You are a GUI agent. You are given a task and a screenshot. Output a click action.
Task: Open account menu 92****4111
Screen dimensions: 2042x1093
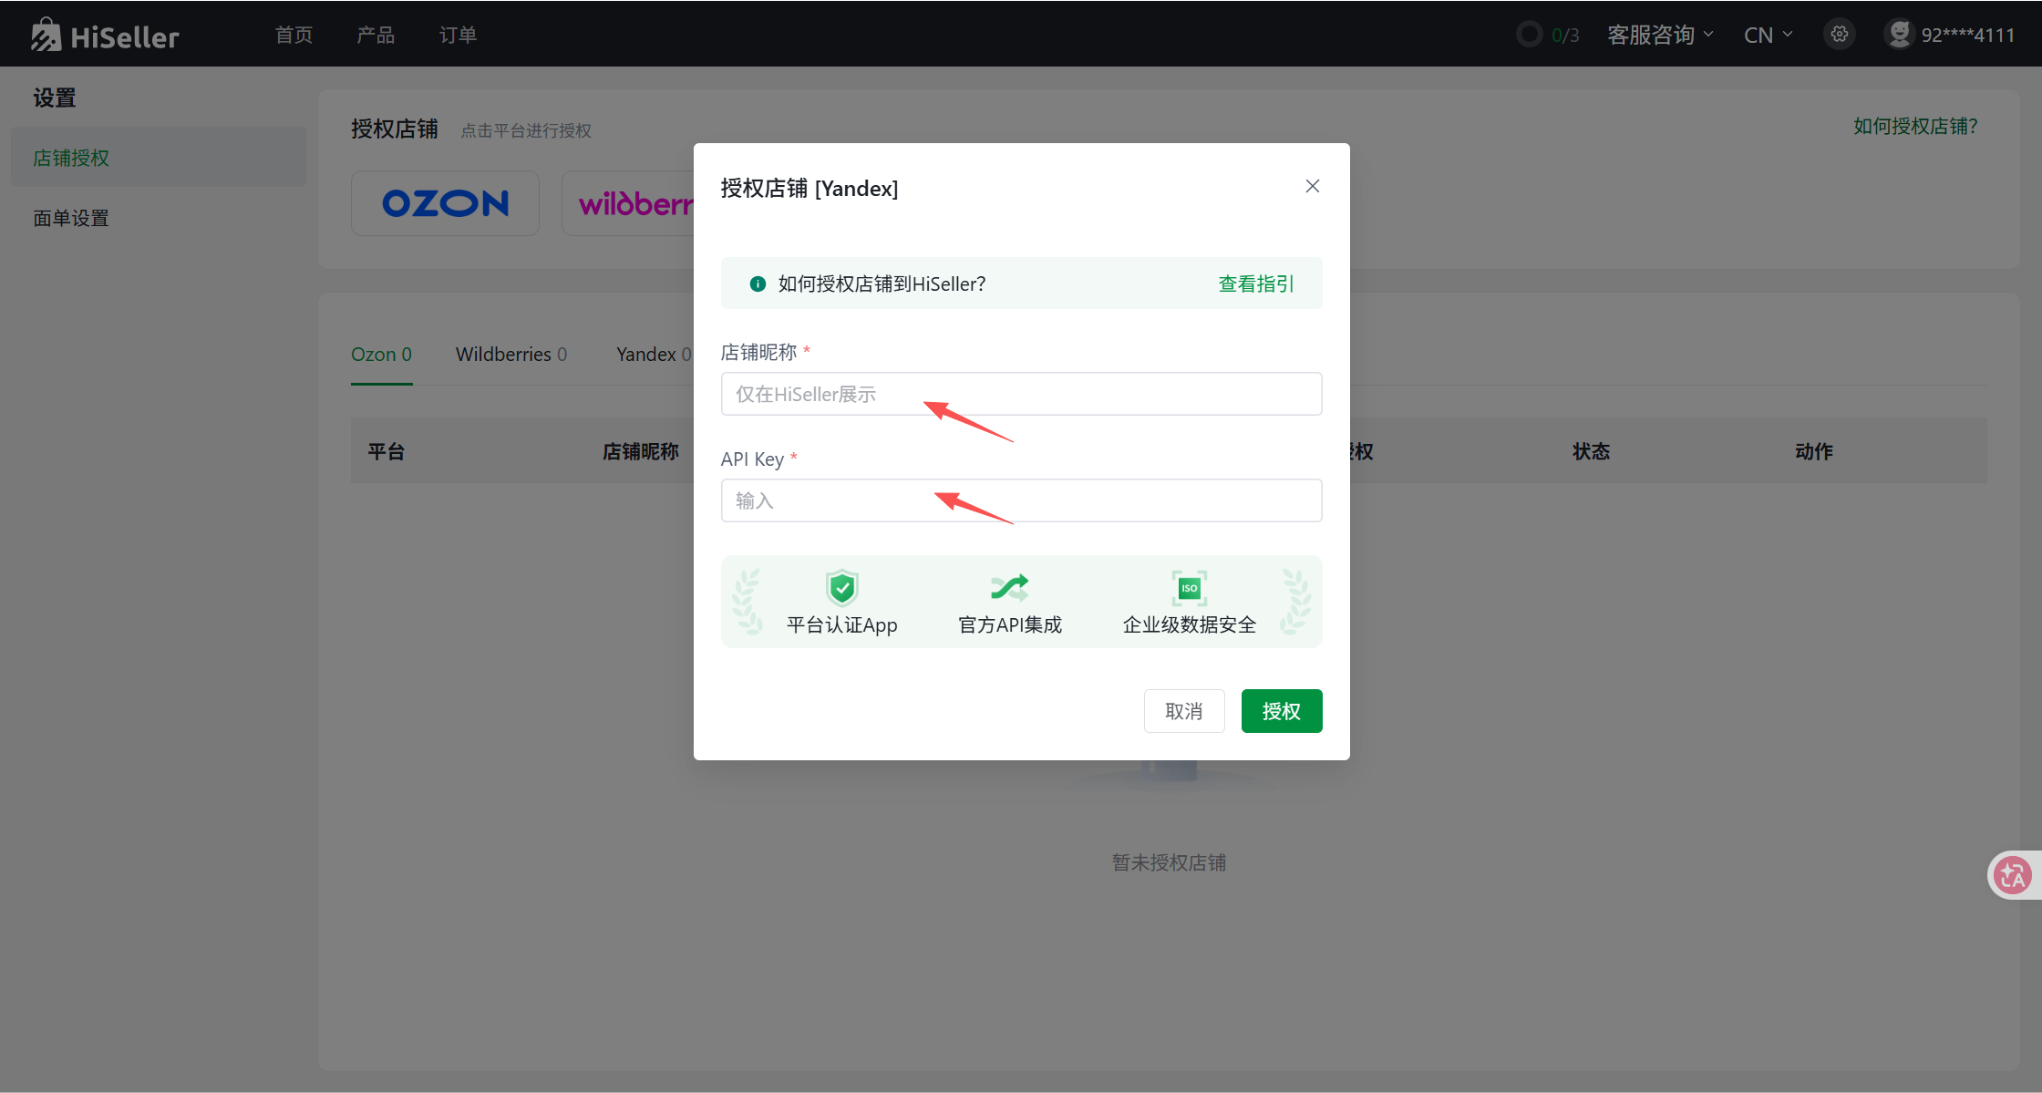[1967, 35]
